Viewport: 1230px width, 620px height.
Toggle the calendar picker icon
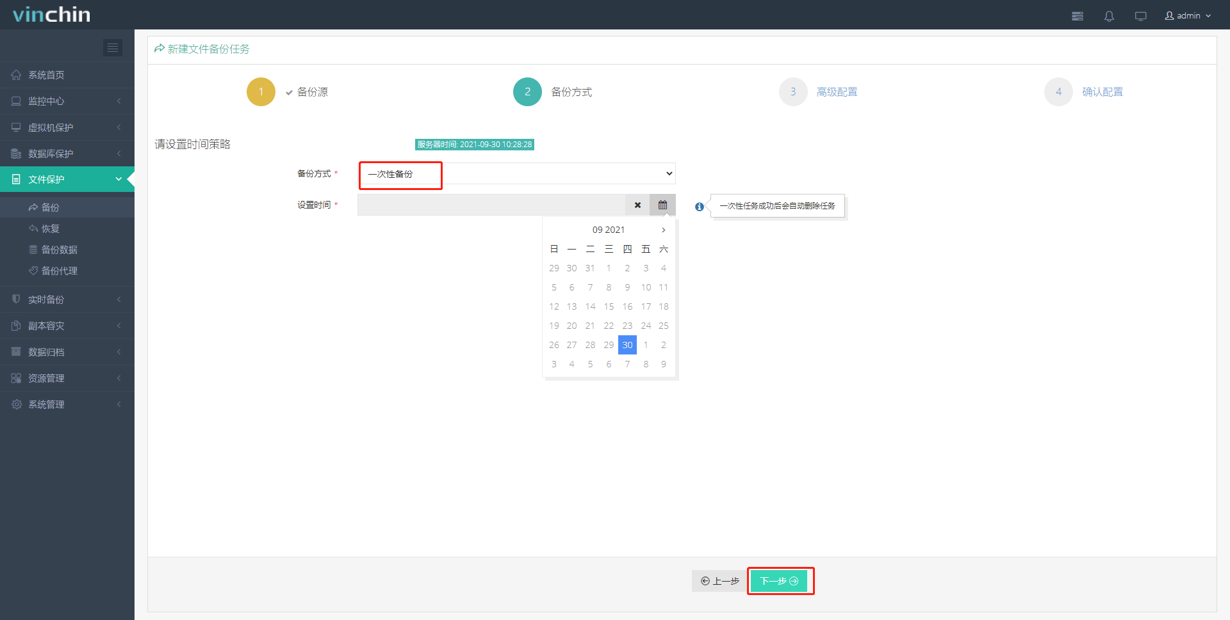(x=662, y=205)
